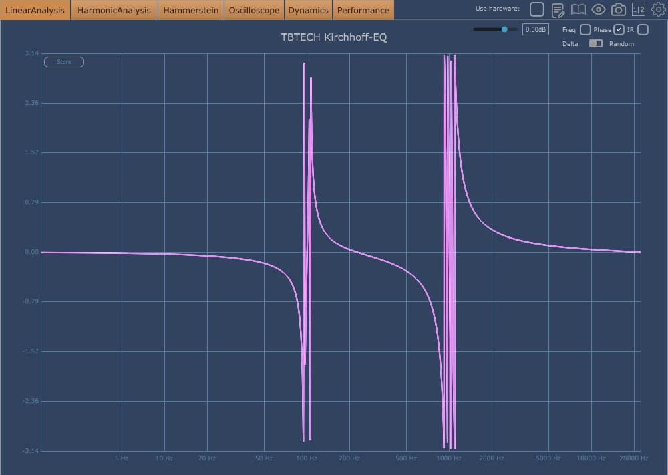Open the Performance tab
The width and height of the screenshot is (668, 475).
363,10
